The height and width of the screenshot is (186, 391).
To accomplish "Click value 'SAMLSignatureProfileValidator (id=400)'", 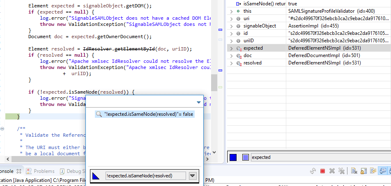I will click(x=331, y=11).
